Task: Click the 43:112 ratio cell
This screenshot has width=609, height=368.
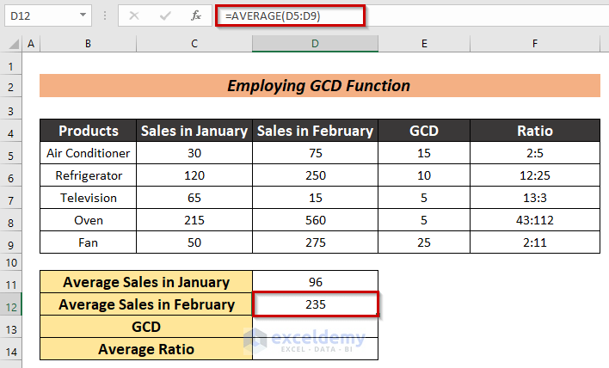Action: [x=534, y=220]
